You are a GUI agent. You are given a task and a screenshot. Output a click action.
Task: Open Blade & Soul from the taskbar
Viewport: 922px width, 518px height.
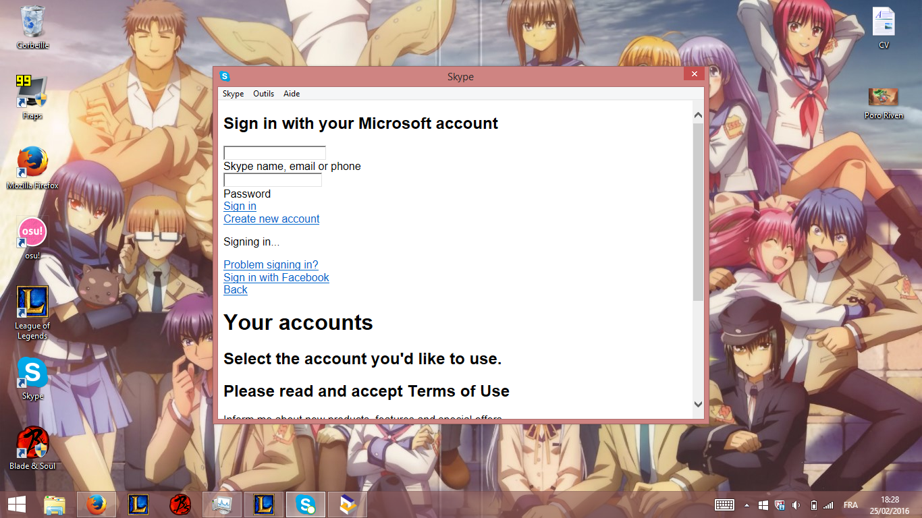point(180,505)
